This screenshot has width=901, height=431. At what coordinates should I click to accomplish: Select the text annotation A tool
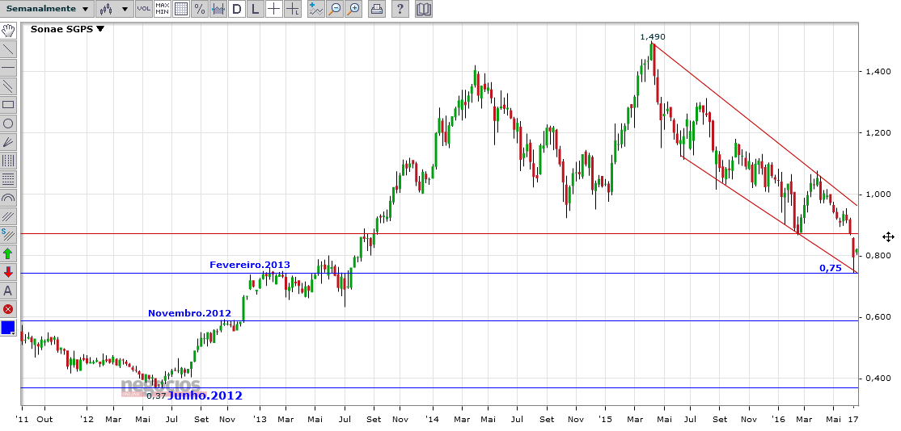(x=8, y=291)
